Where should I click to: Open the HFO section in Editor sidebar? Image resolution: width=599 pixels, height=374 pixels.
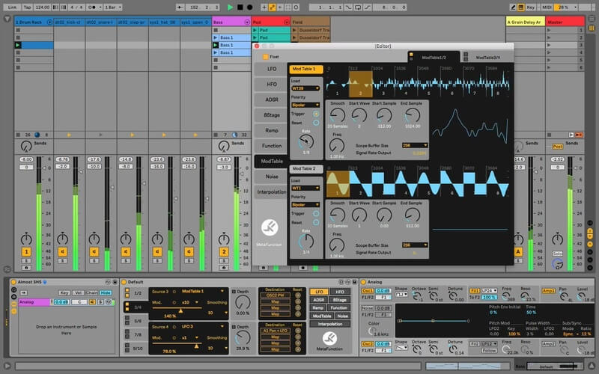[272, 84]
